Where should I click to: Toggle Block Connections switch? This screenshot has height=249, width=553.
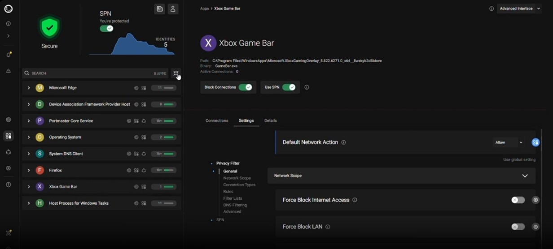245,87
